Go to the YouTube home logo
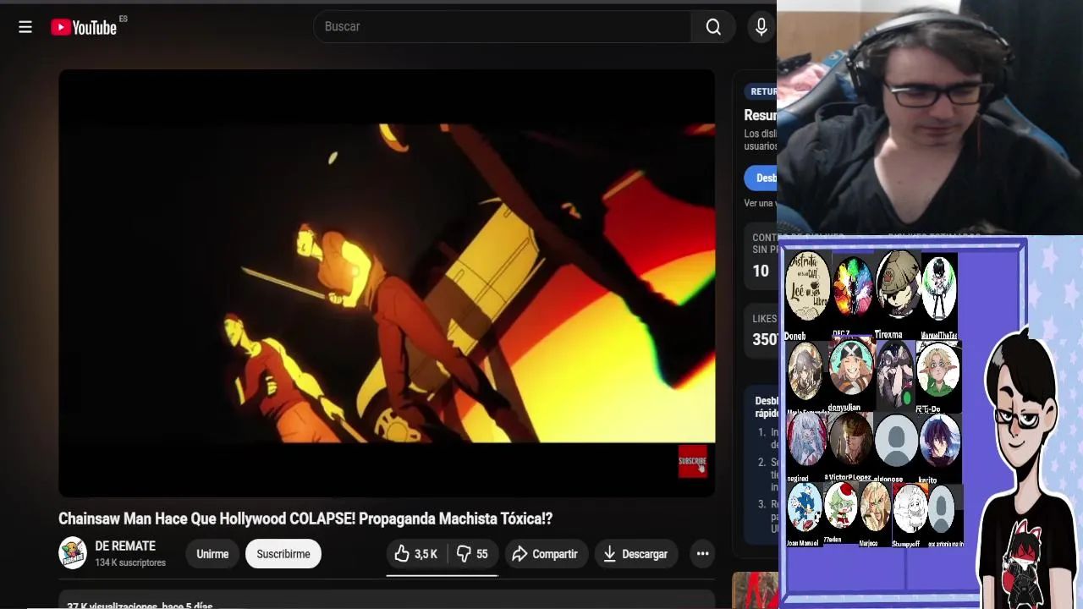The height and width of the screenshot is (609, 1083). [x=84, y=27]
